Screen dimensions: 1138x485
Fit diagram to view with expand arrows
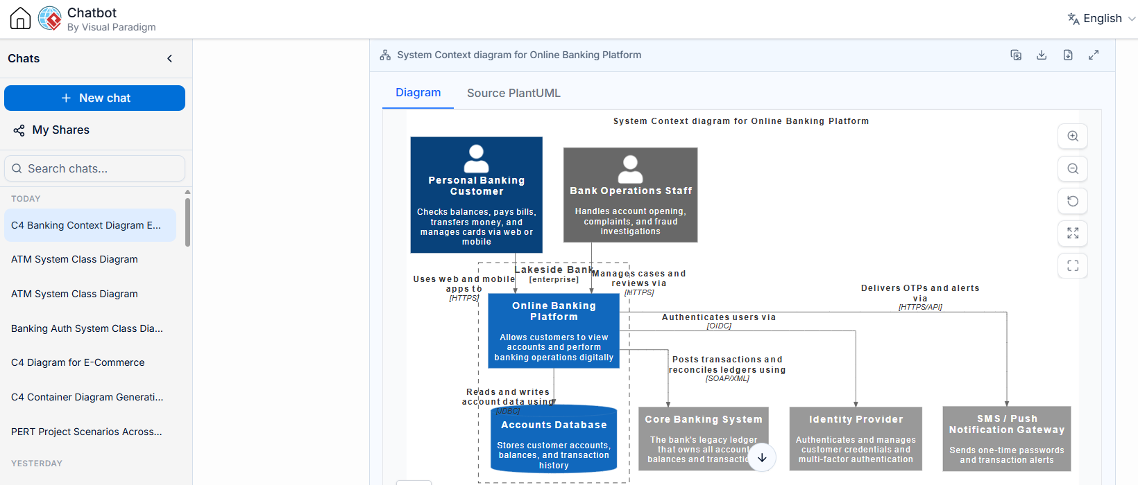[1073, 233]
